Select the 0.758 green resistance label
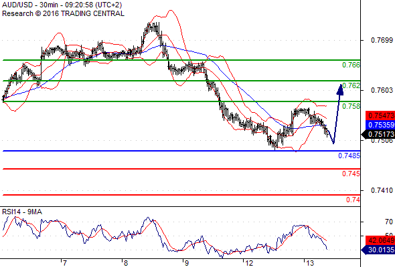Screen dimensions: 395x267 [x=351, y=106]
